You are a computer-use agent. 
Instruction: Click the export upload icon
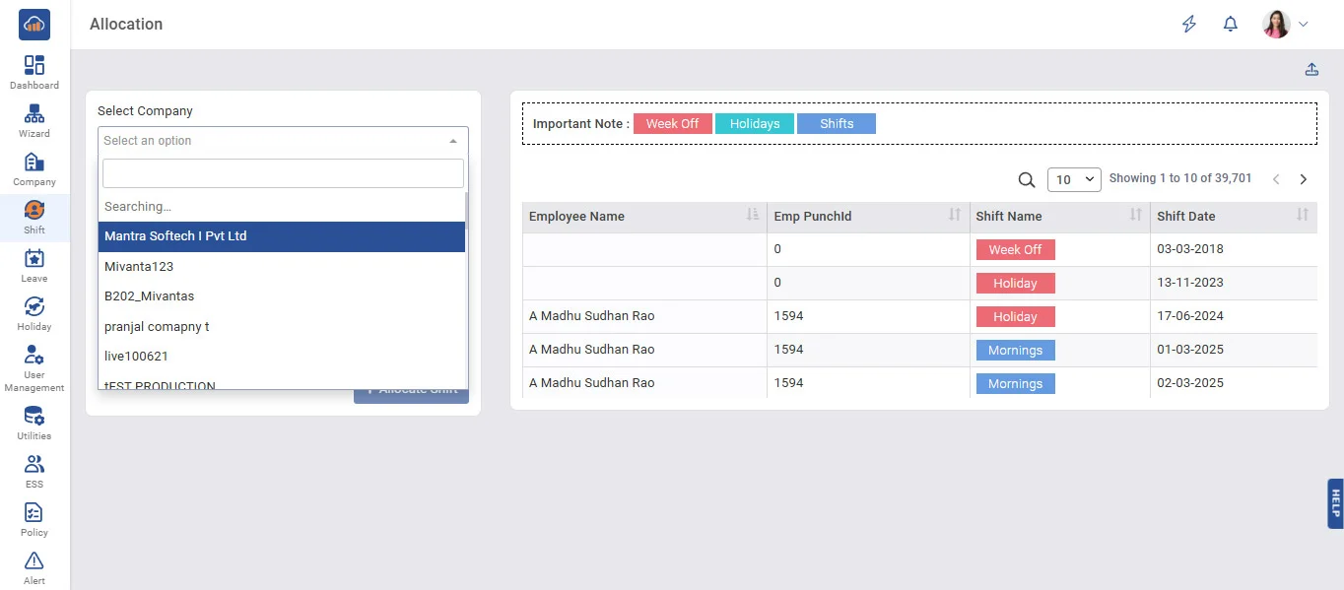click(1311, 69)
